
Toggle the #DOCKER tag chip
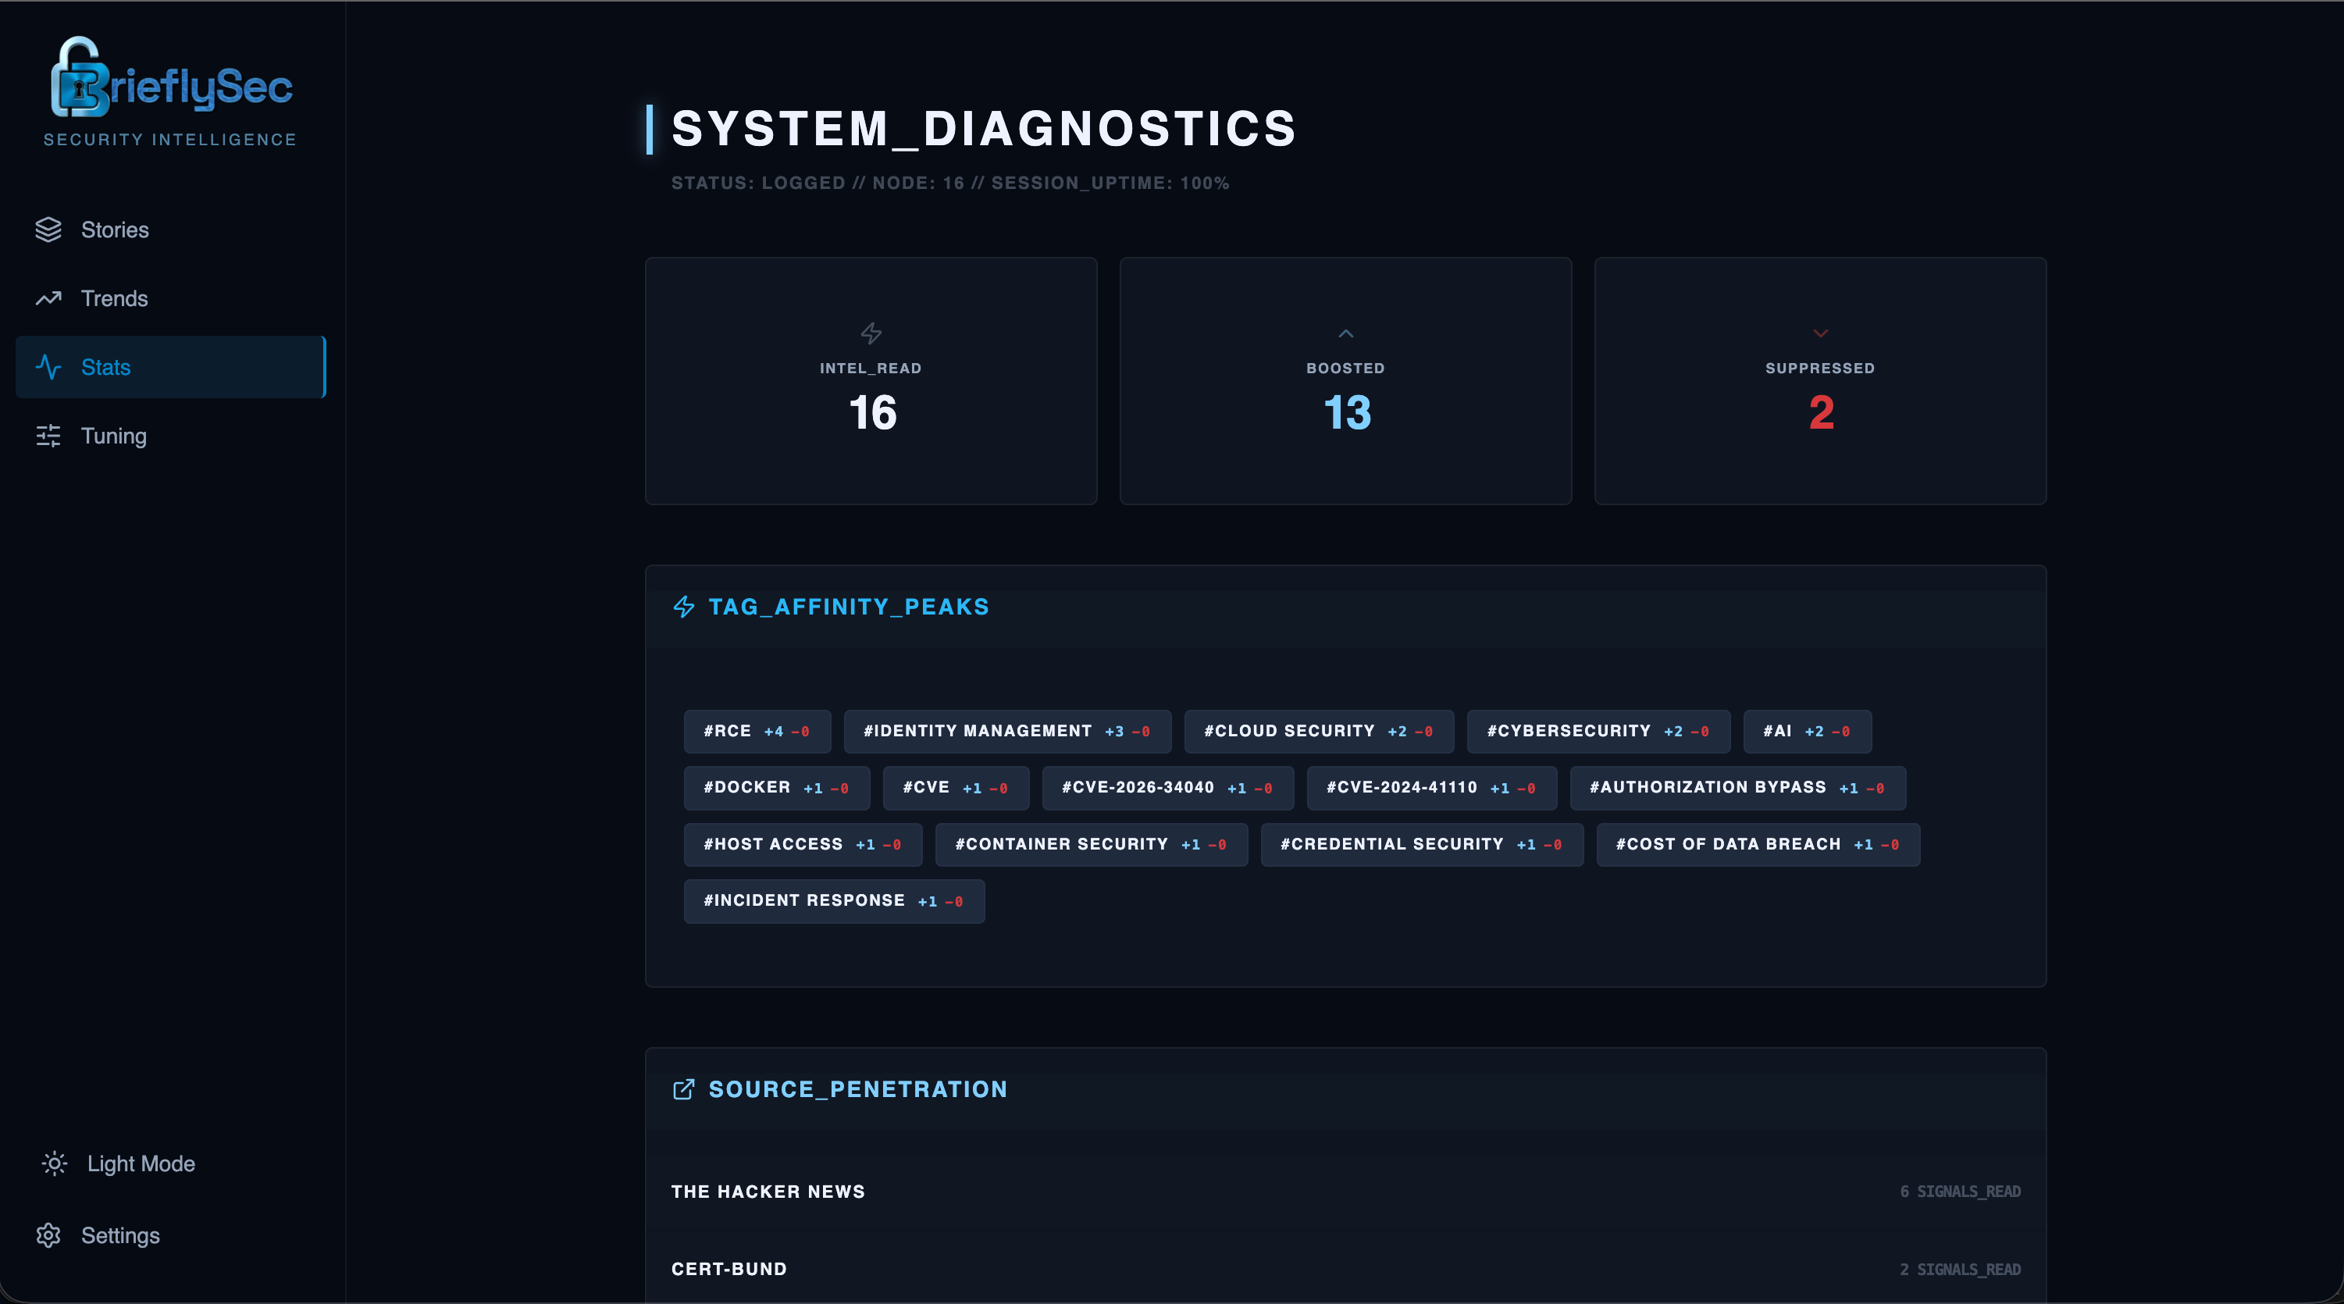(776, 788)
